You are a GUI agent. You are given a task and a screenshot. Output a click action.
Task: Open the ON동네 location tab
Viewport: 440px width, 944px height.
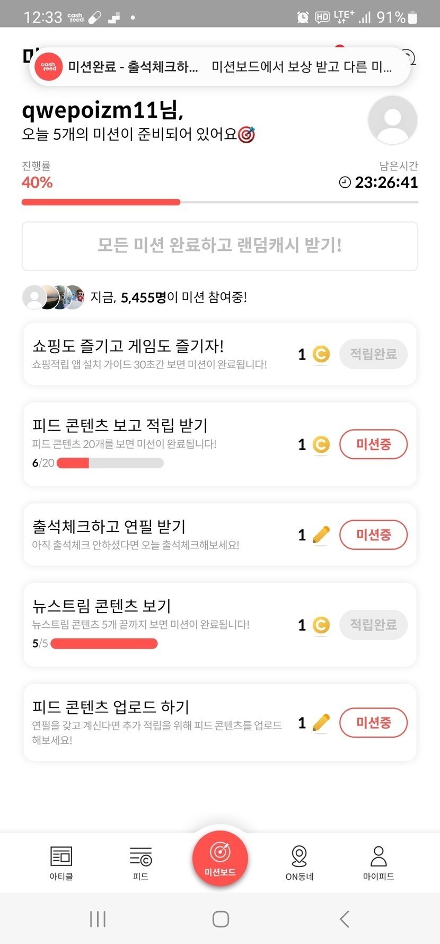click(300, 863)
